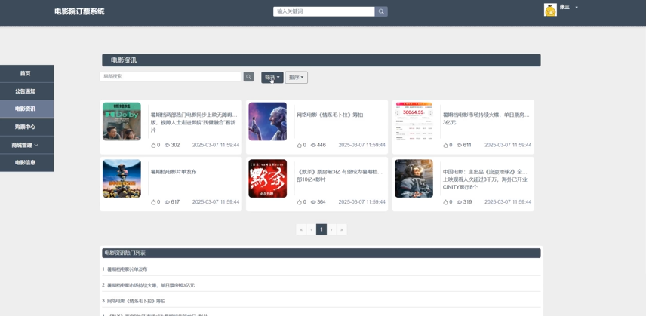
Task: Focus the local search input field
Action: tap(171, 76)
